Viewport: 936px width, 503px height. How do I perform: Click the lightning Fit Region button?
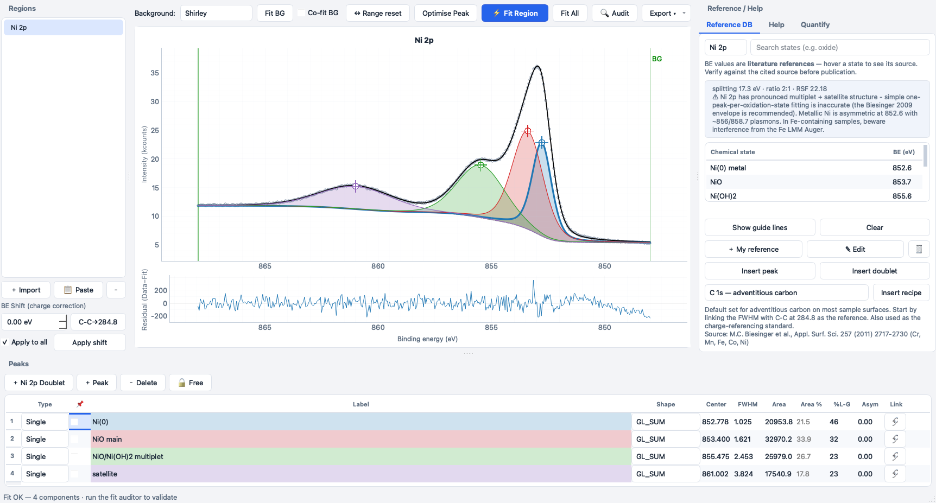(x=515, y=13)
